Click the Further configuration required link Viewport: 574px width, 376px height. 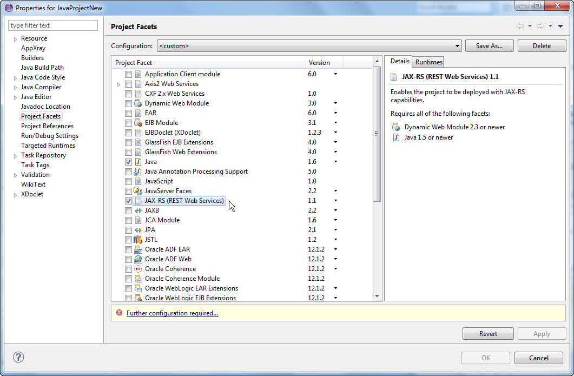[x=172, y=313]
